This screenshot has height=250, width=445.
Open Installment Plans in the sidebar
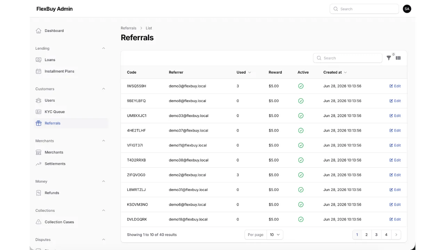coord(71,71)
